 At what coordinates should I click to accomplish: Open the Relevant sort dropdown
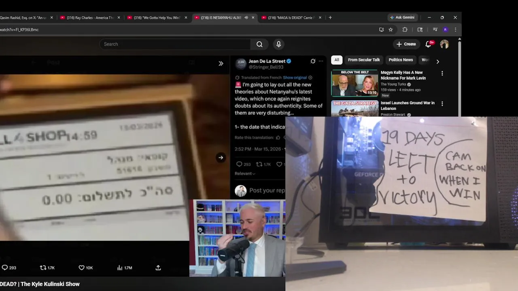coord(245,173)
